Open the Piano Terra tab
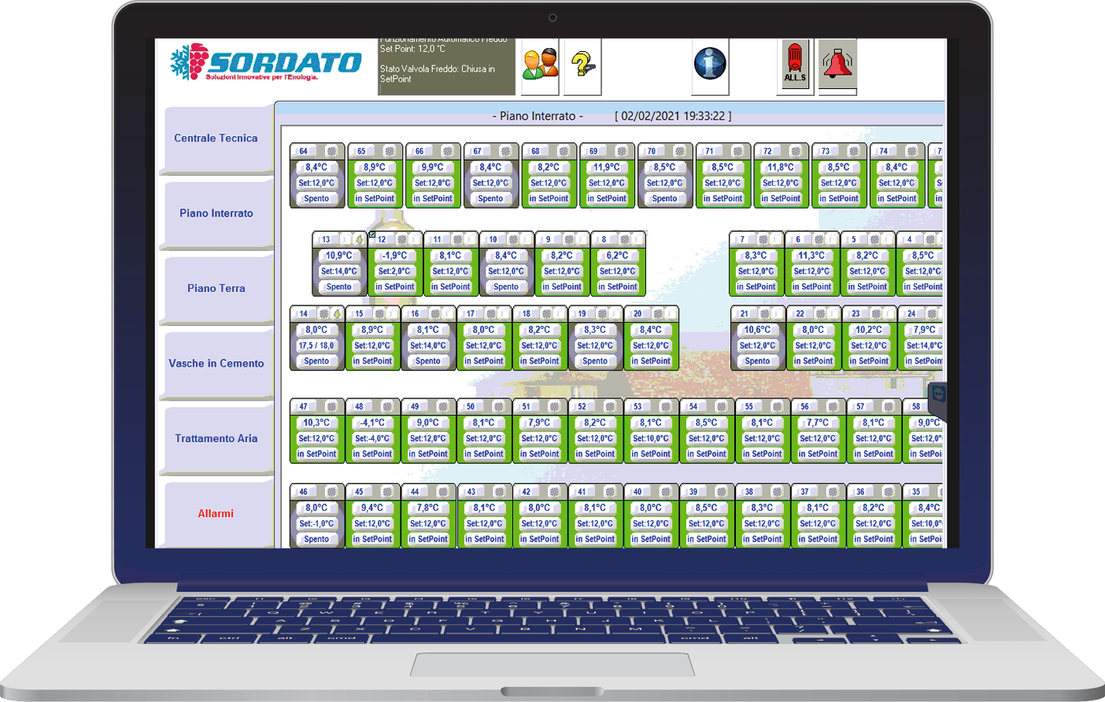The image size is (1105, 702). coord(216,289)
